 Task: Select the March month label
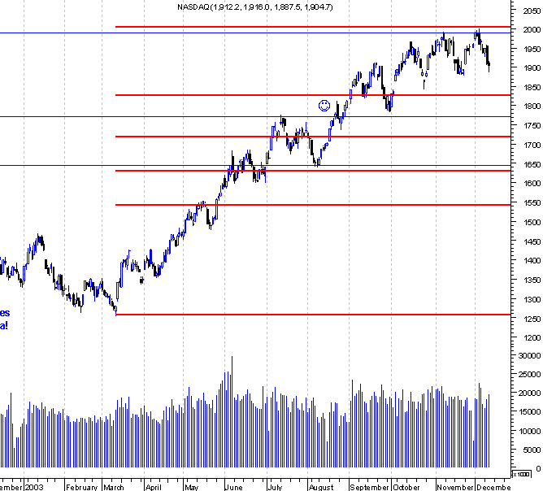click(114, 487)
